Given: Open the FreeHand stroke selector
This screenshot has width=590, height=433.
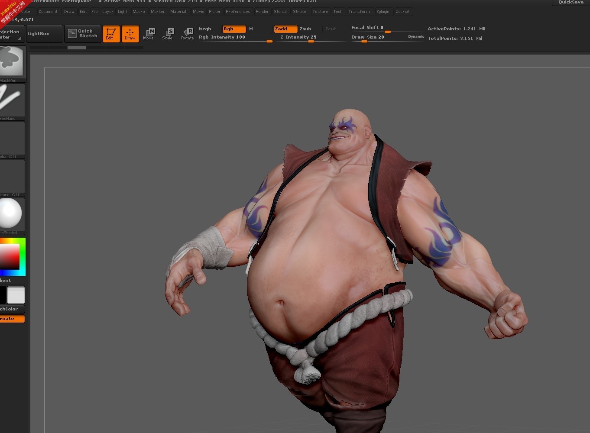Looking at the screenshot, I should pyautogui.click(x=13, y=102).
